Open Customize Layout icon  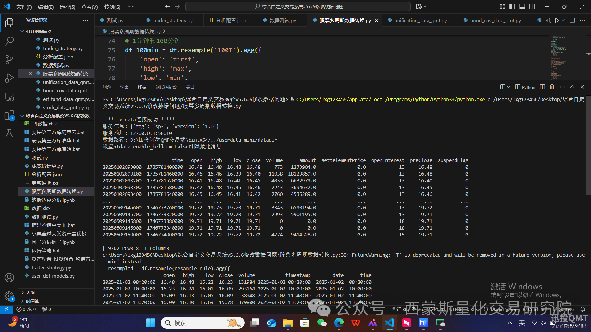coord(502,6)
